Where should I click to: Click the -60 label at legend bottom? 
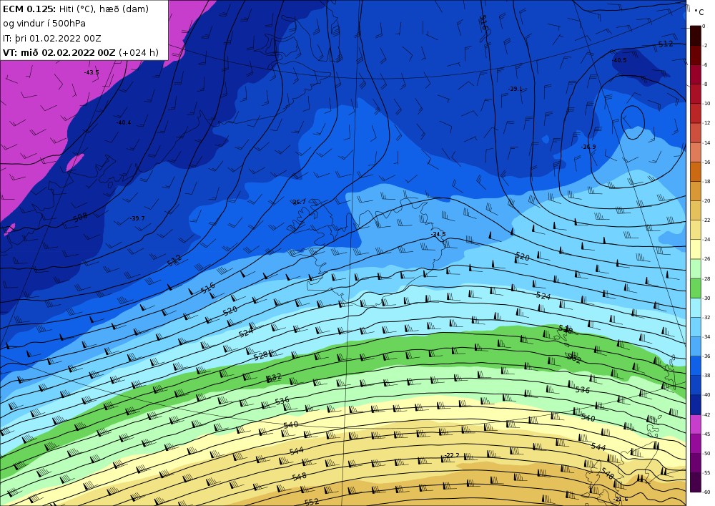706,492
